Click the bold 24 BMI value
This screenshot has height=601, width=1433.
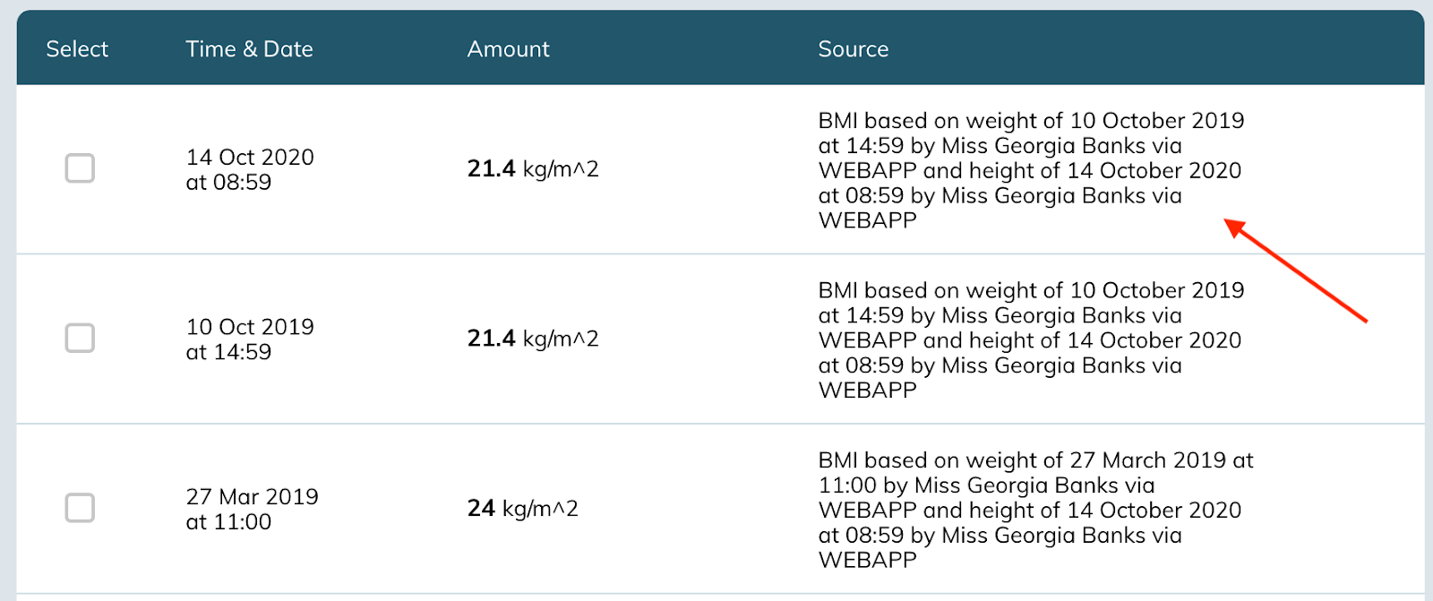point(481,508)
